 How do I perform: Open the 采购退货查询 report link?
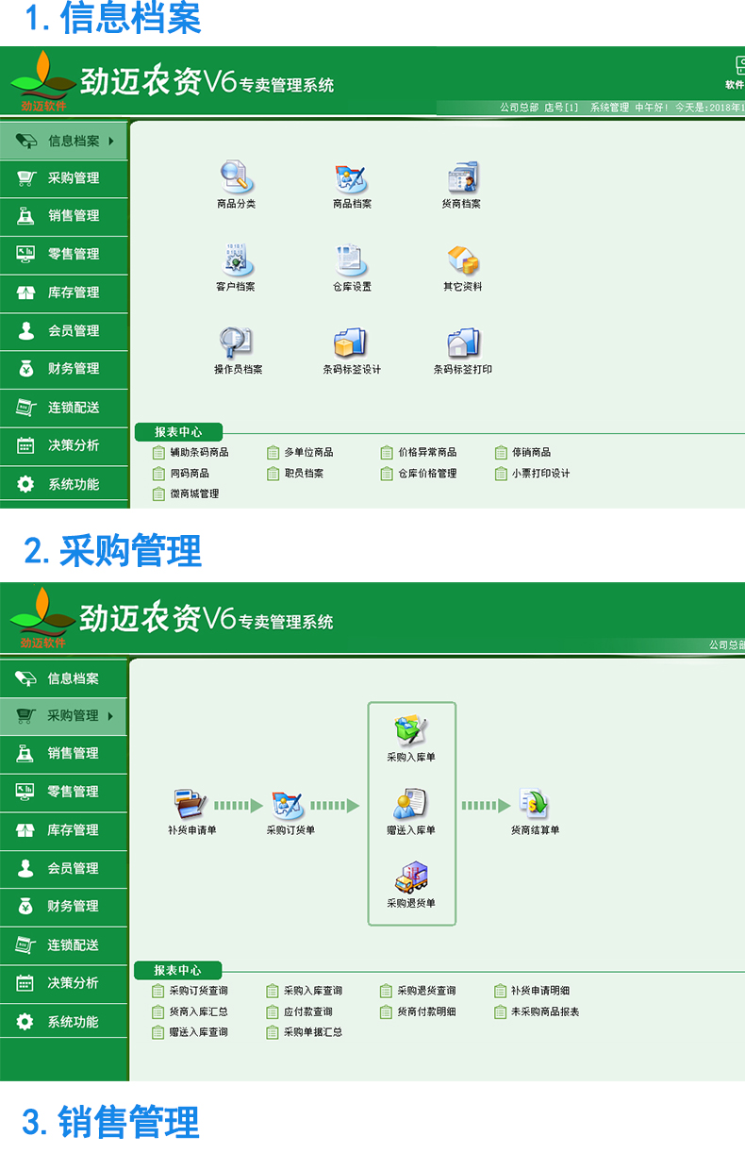point(418,991)
